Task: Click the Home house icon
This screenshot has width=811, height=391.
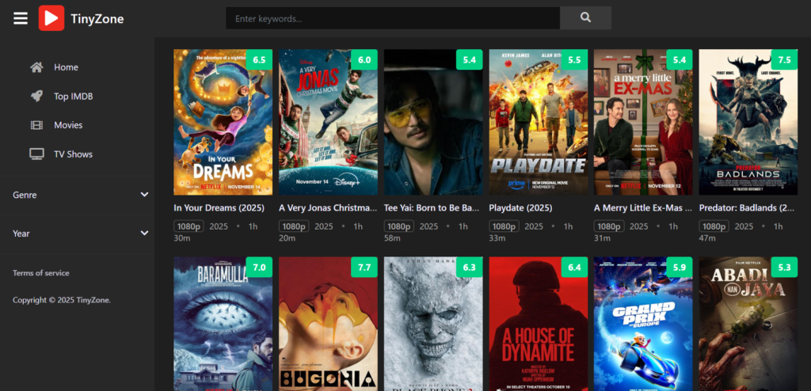Action: coord(36,67)
